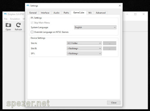
Task: Enable Override Language on NTSC Games
Action: (x=32, y=32)
